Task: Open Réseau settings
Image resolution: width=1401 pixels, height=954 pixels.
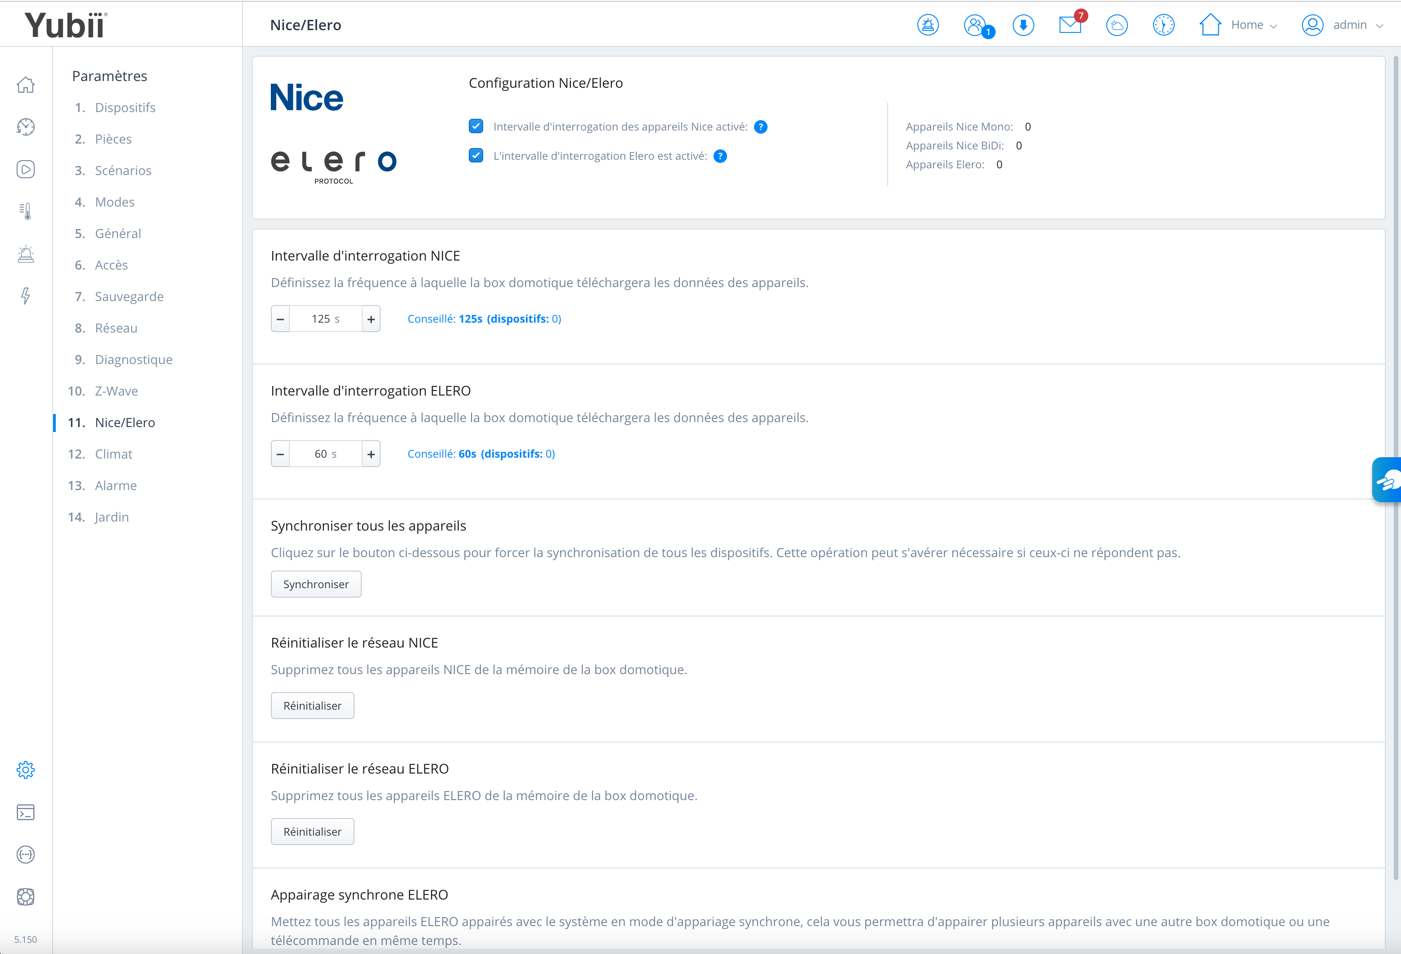Action: coord(117,328)
